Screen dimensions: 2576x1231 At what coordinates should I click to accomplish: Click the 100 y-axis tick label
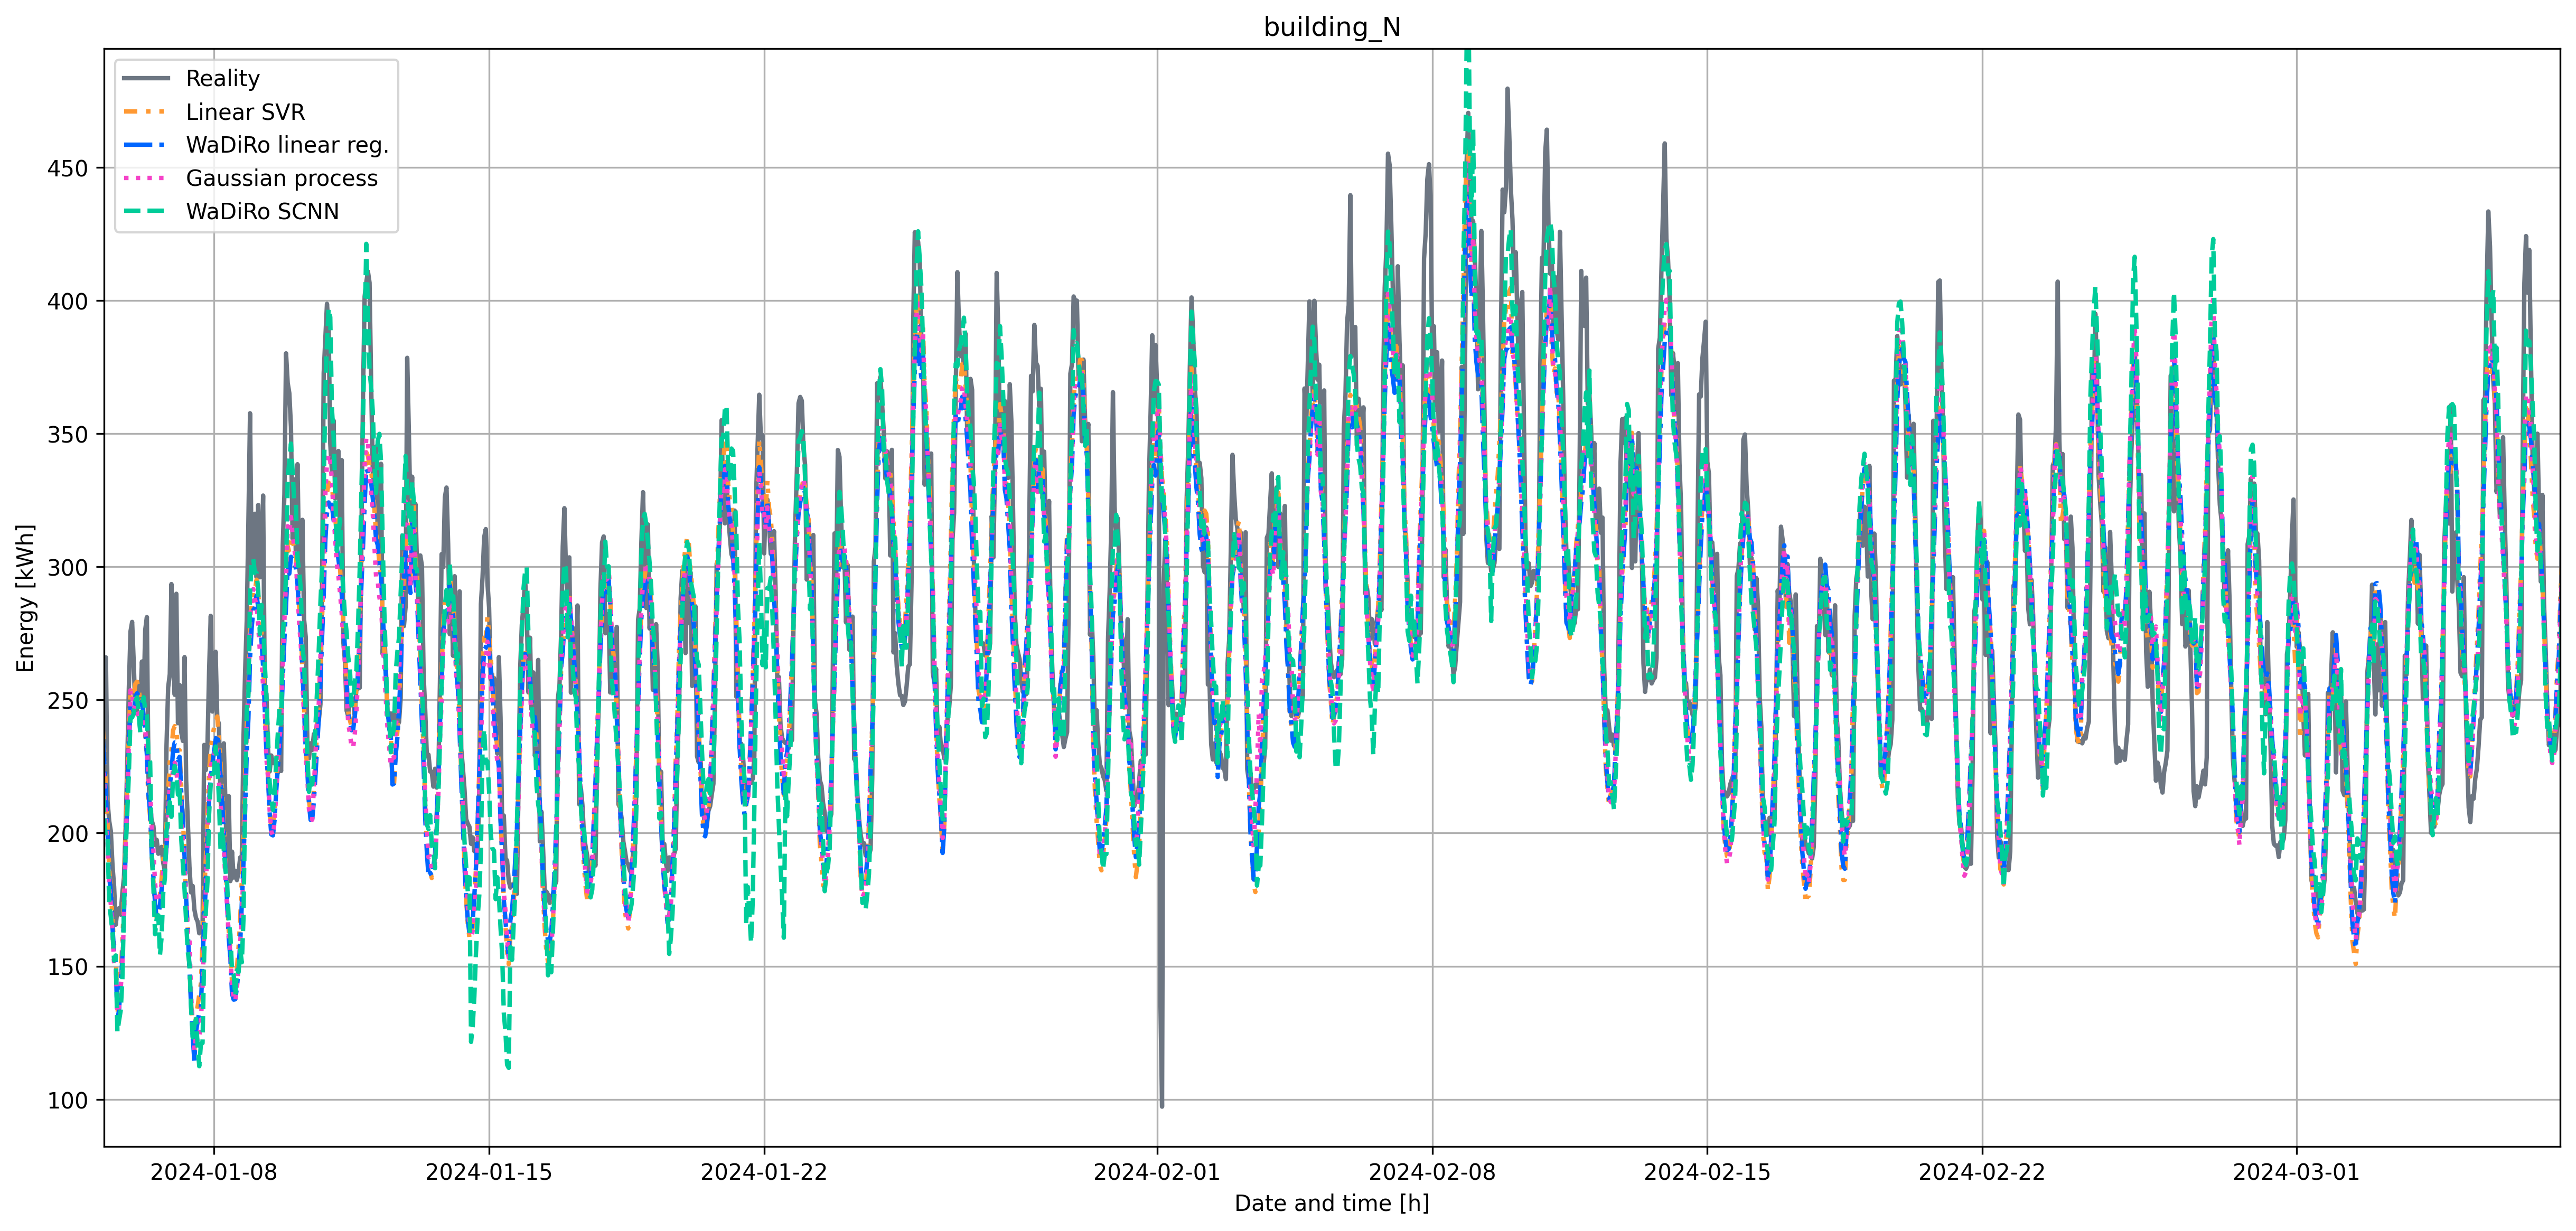tap(68, 1100)
